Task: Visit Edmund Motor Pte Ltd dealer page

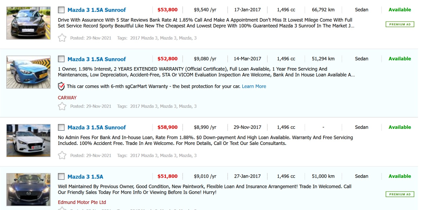Action: pos(82,202)
